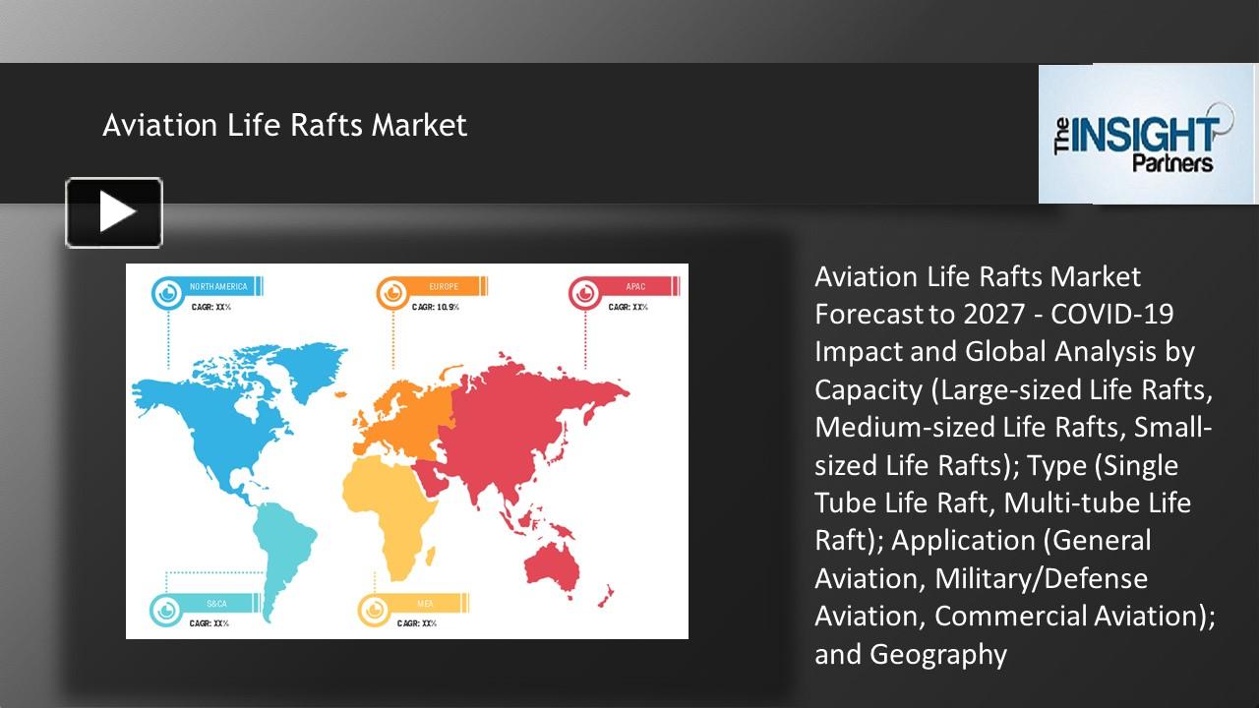This screenshot has height=708, width=1259.
Task: Toggle the EUROPE label ribbon
Action: (x=443, y=287)
